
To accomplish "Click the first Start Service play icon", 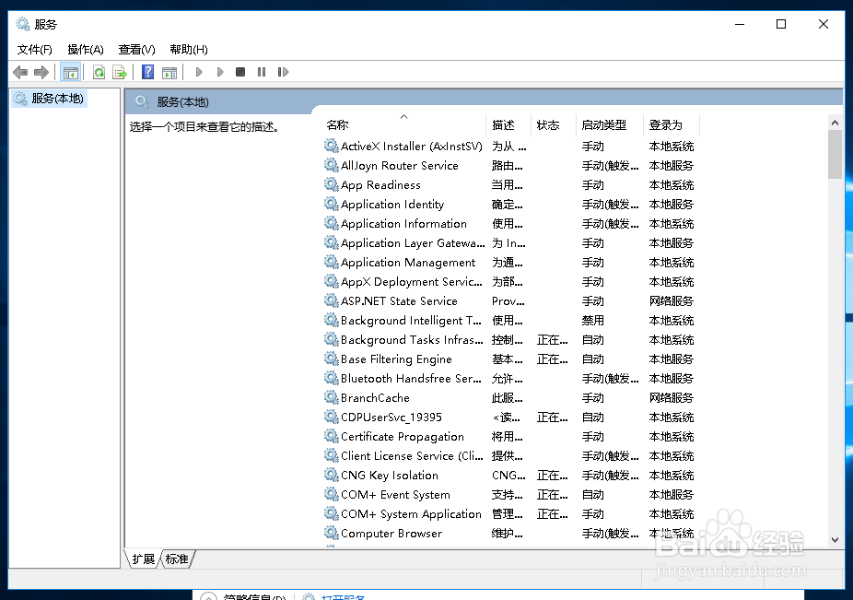I will pyautogui.click(x=199, y=72).
